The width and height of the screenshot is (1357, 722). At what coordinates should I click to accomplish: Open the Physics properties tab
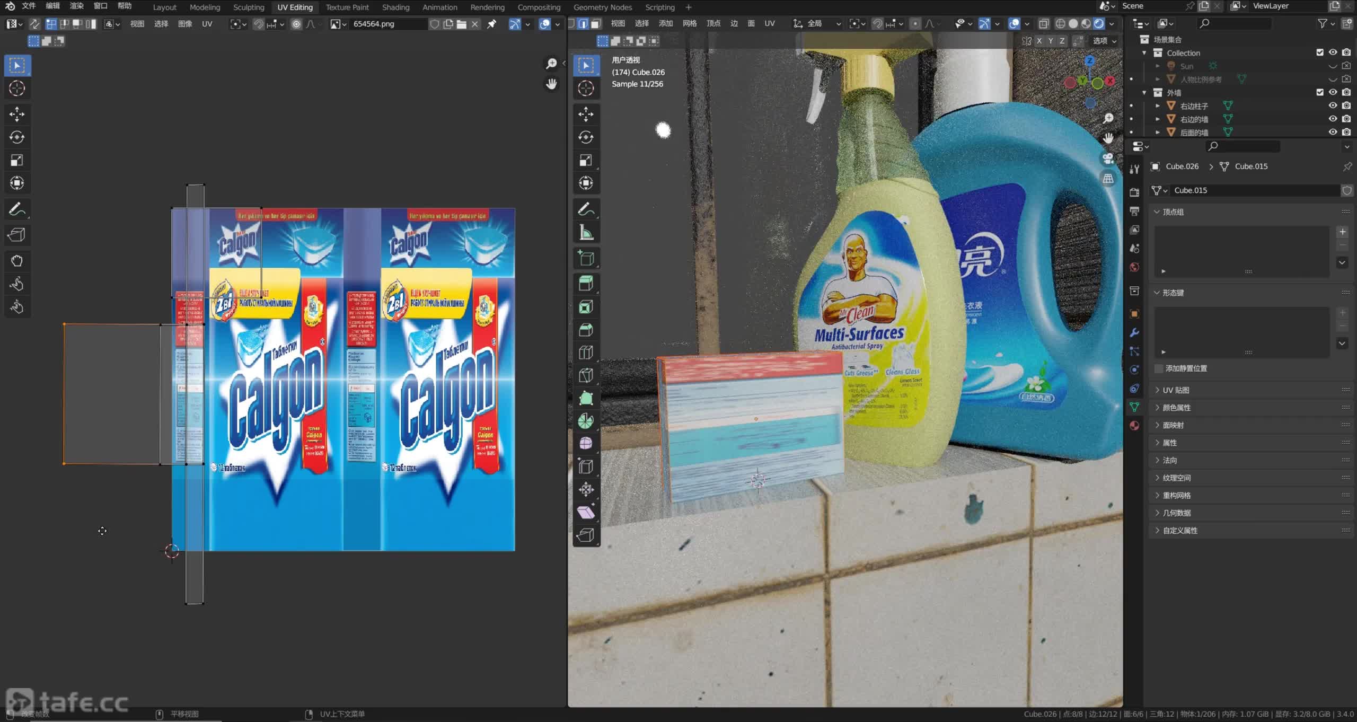(x=1134, y=370)
